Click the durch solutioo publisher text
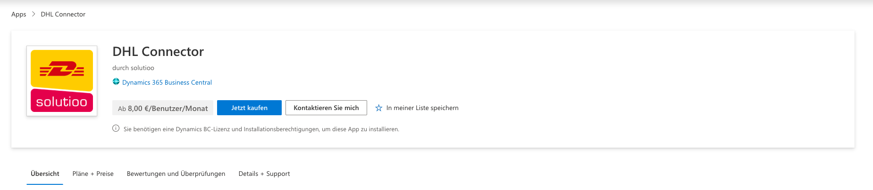The image size is (873, 190). pyautogui.click(x=133, y=68)
